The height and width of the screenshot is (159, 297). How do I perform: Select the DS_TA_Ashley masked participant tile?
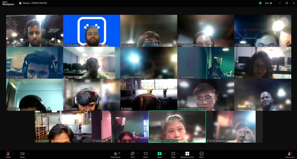tap(149, 31)
